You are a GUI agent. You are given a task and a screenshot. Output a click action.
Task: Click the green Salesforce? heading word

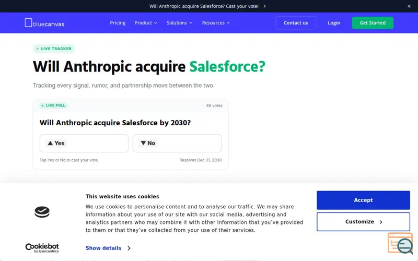click(x=227, y=67)
